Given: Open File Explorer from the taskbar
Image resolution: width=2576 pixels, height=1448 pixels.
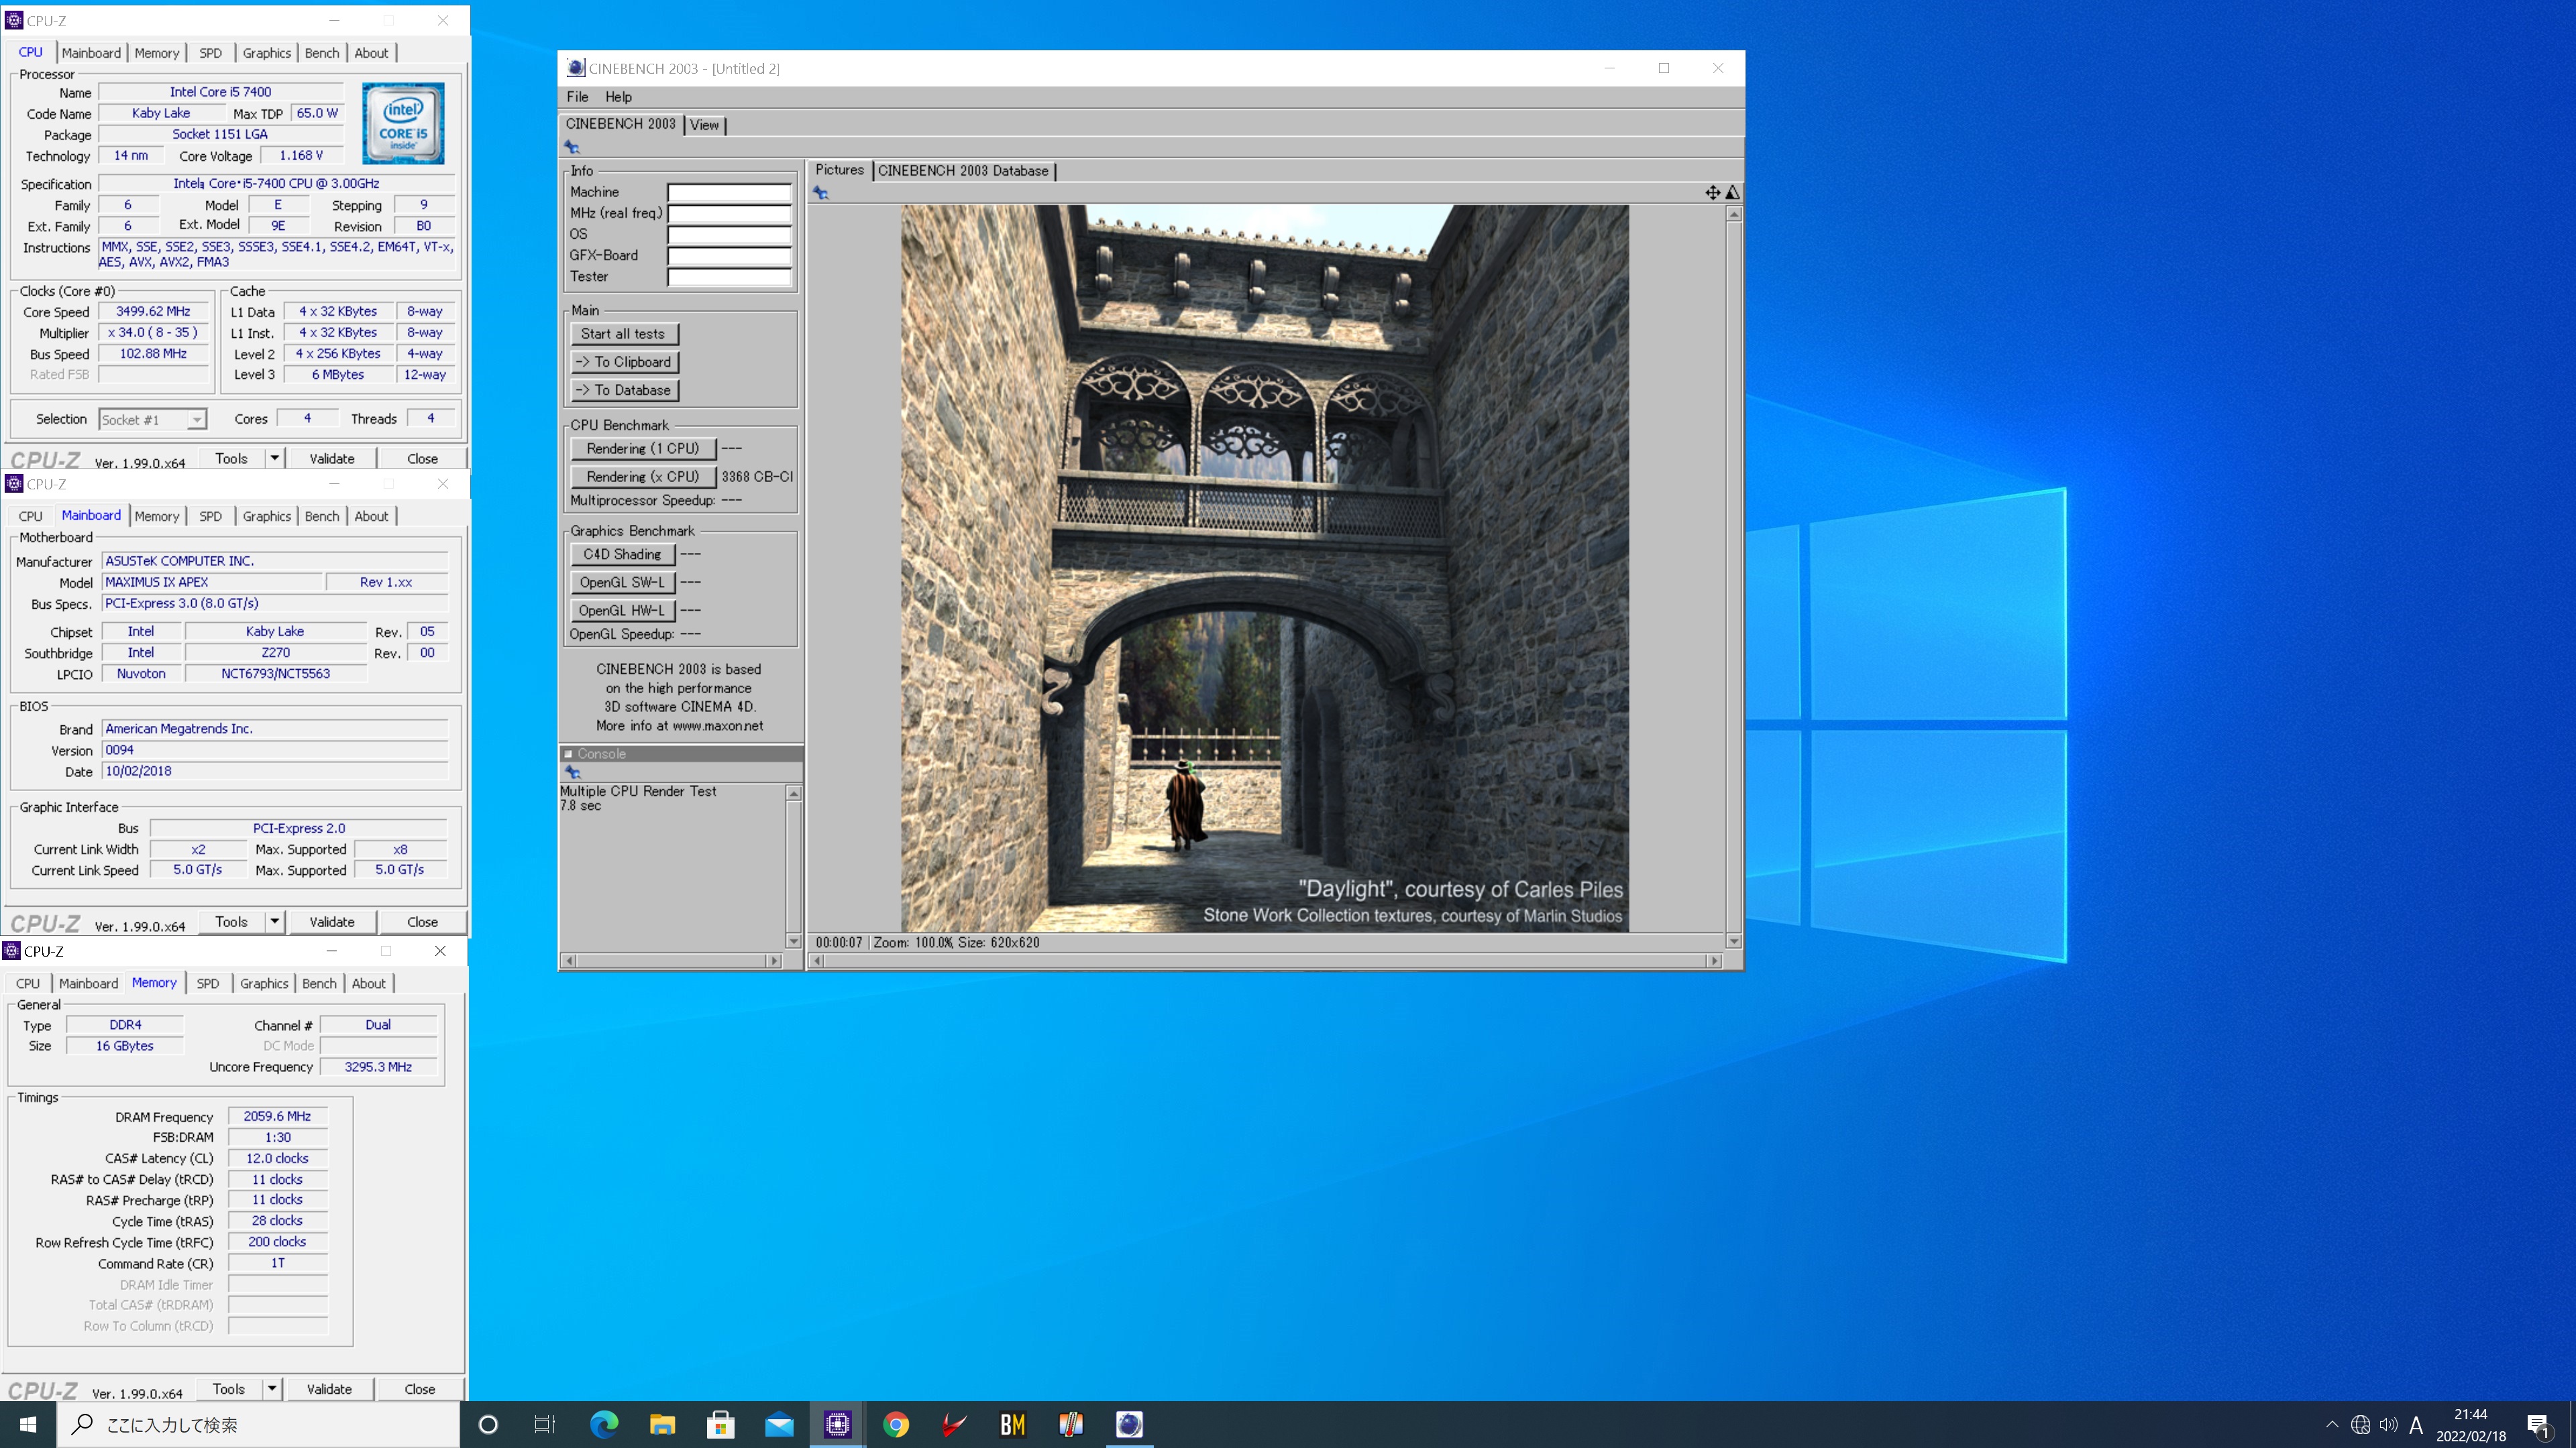Looking at the screenshot, I should [x=662, y=1424].
